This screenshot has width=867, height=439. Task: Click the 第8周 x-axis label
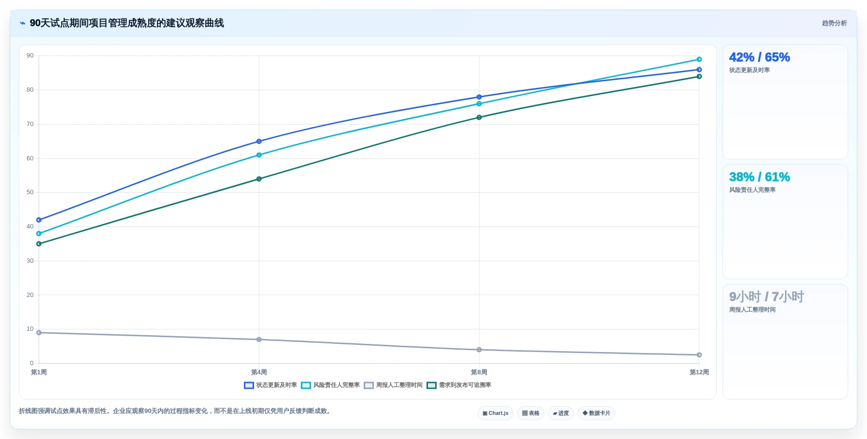(x=479, y=372)
